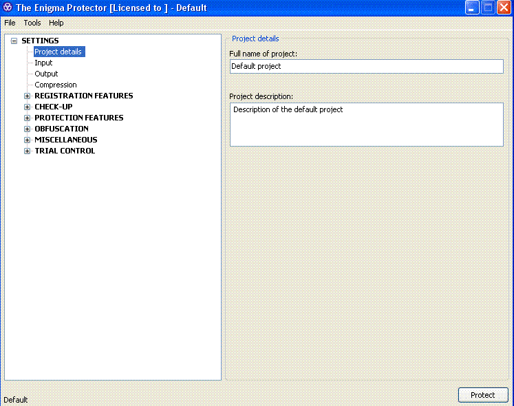Image resolution: width=514 pixels, height=406 pixels.
Task: Select the OBFUSCATION label
Action: [x=62, y=129]
